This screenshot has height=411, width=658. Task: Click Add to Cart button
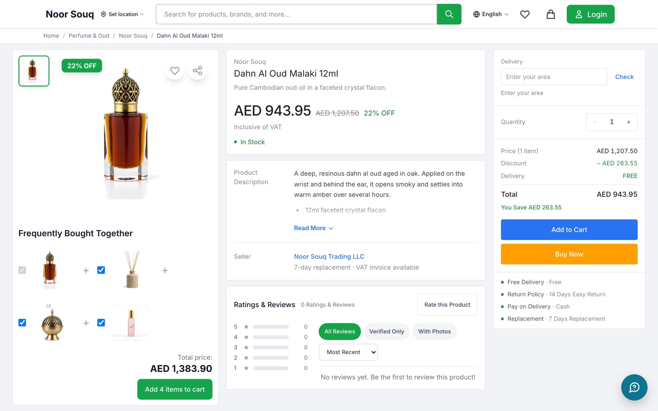click(569, 230)
